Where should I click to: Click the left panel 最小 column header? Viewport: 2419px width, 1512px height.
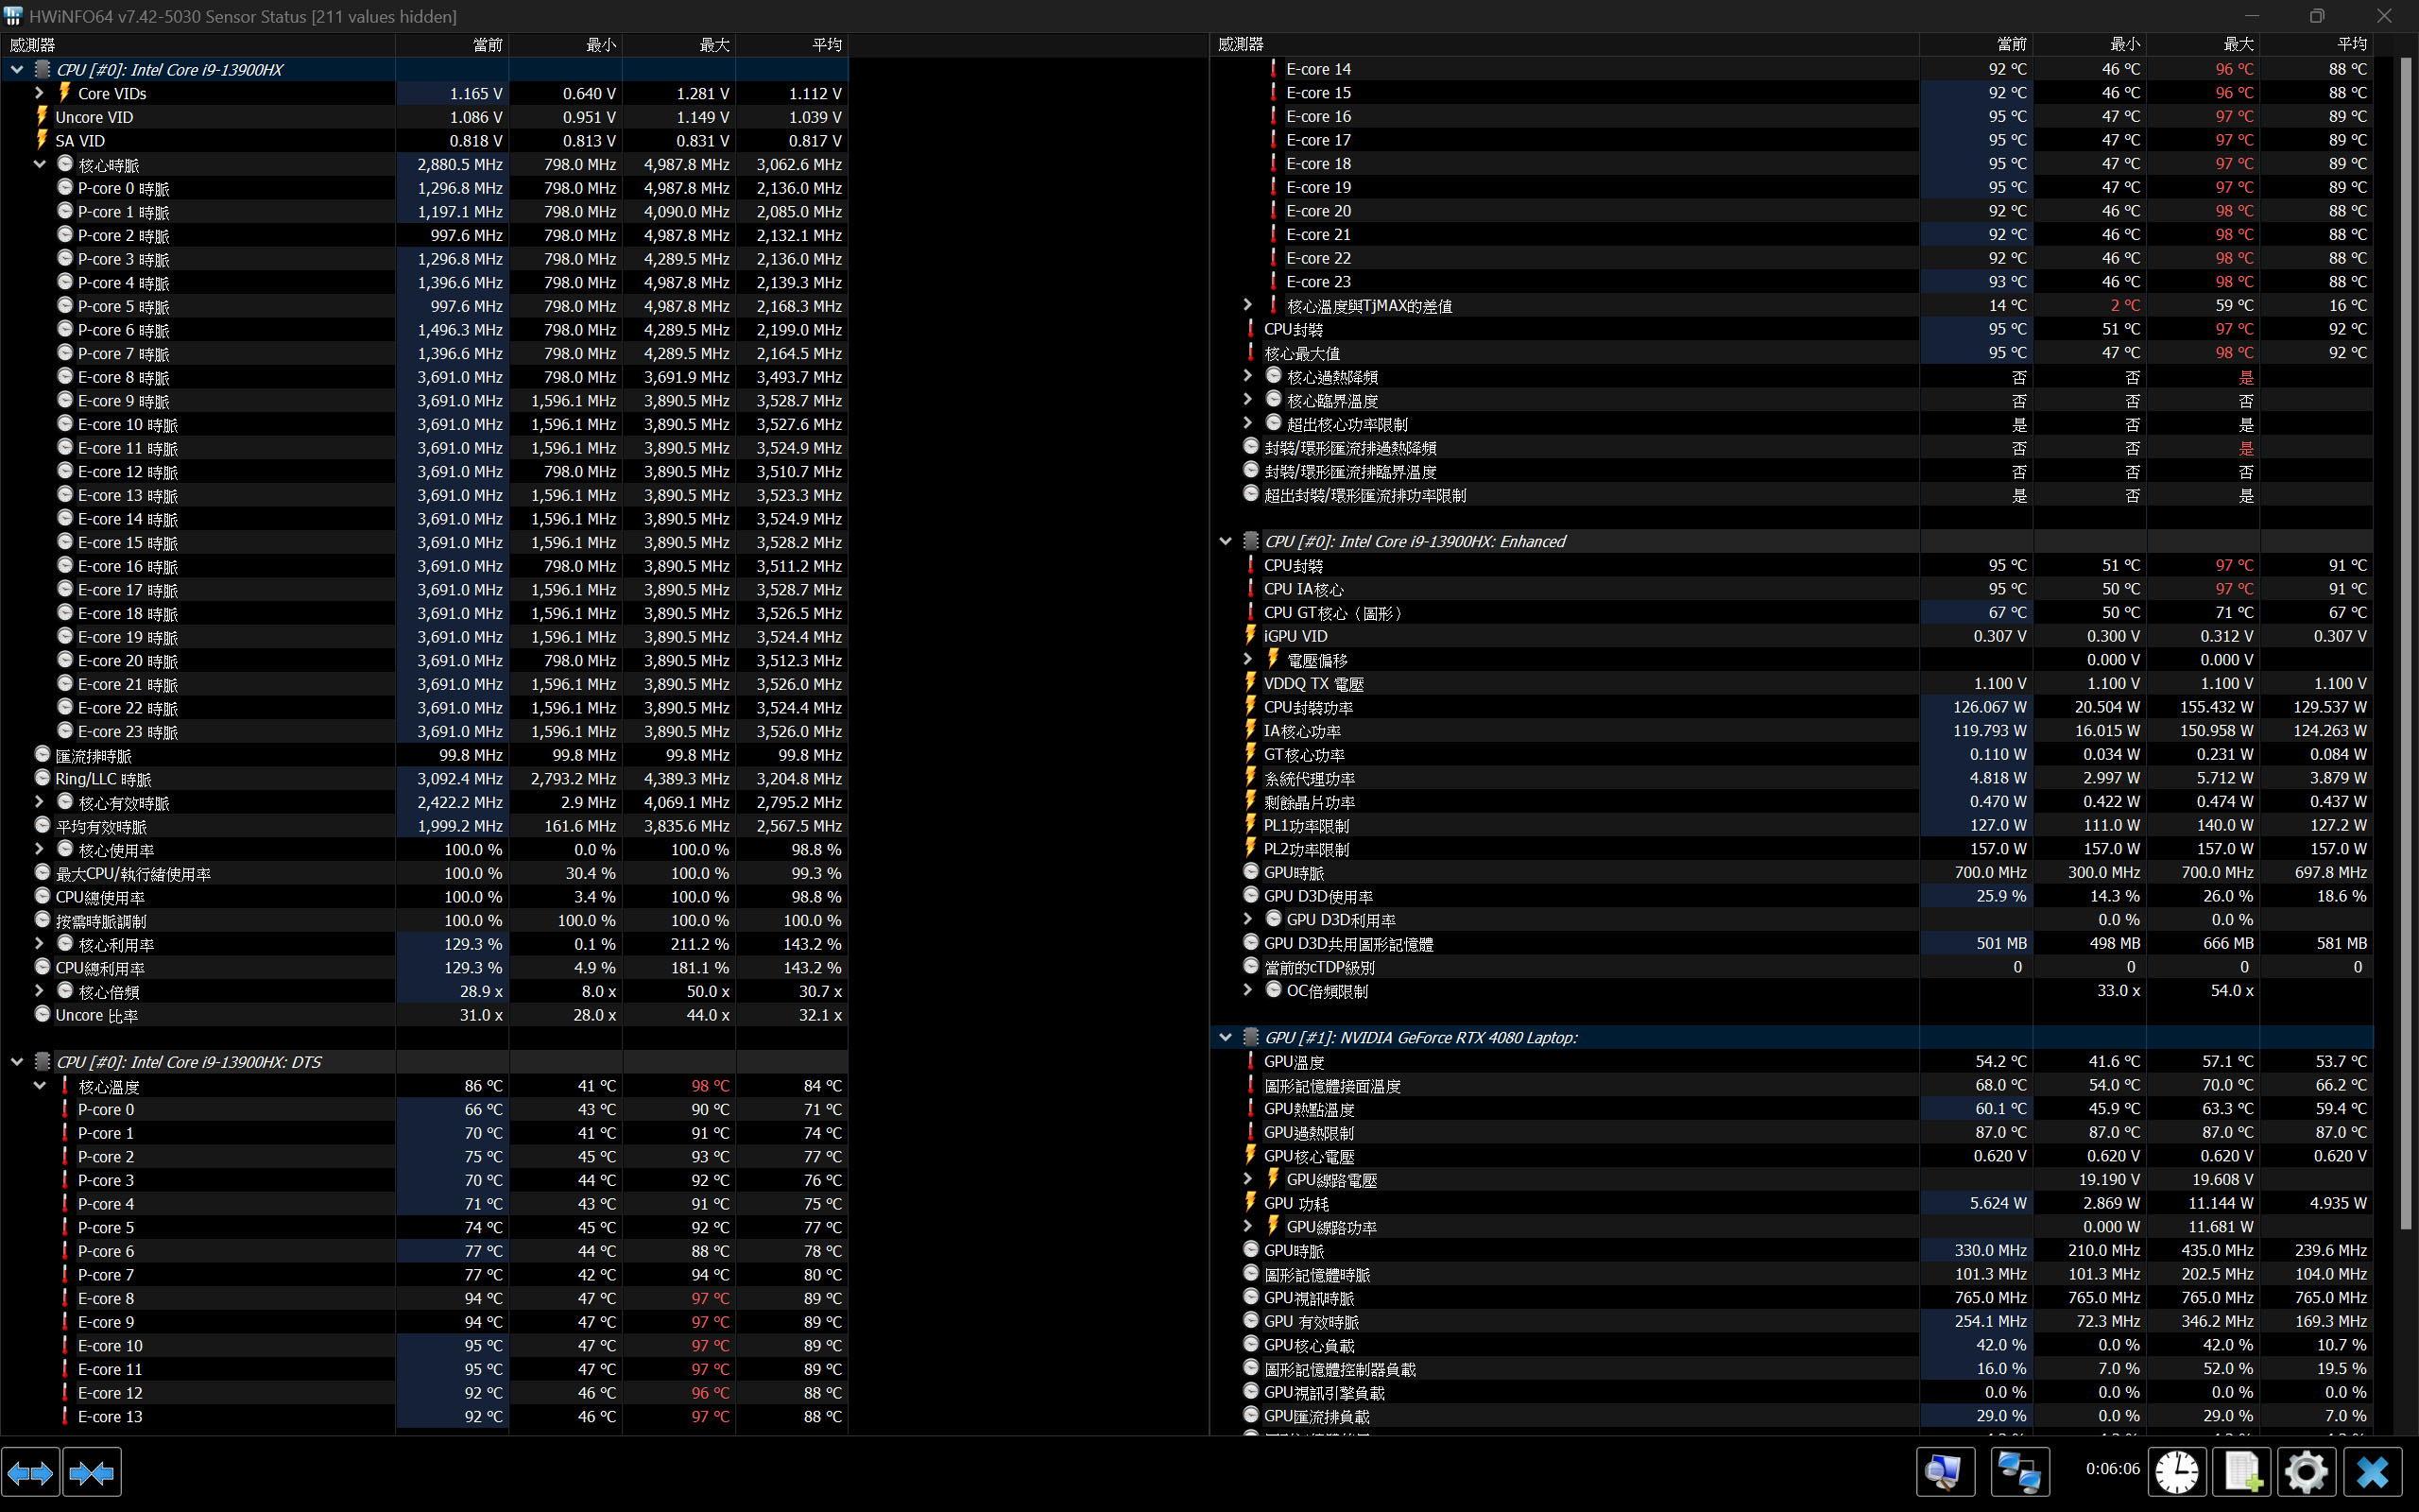click(x=566, y=45)
